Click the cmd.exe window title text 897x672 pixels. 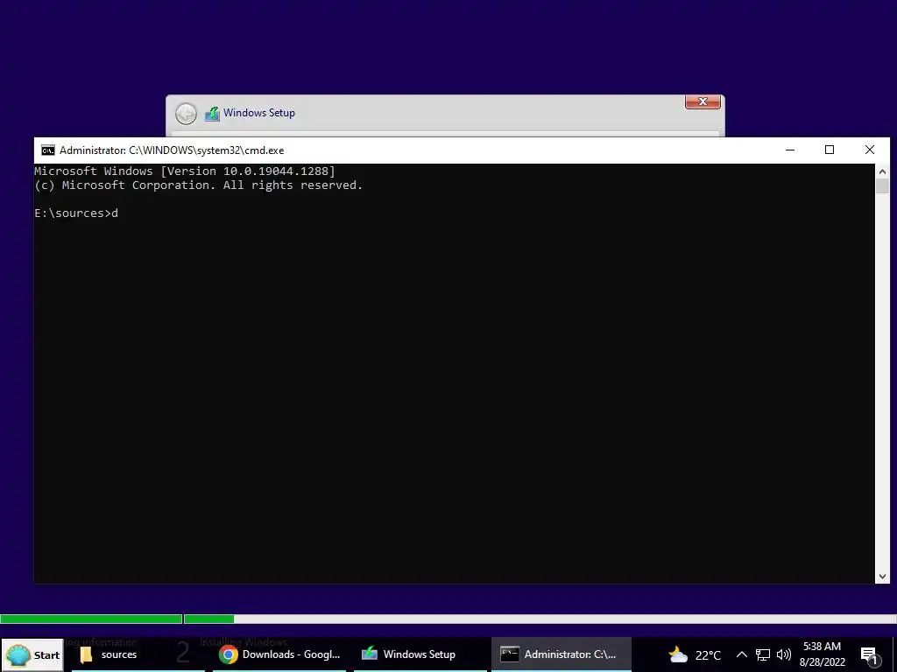click(172, 150)
